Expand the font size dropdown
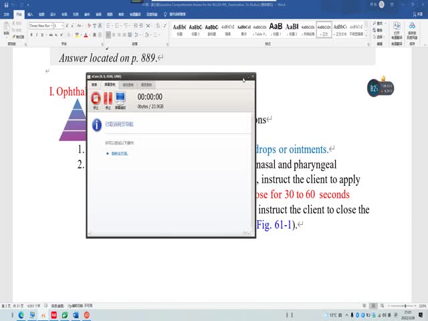Screen dimensions: 428x321 pyautogui.click(x=62, y=25)
